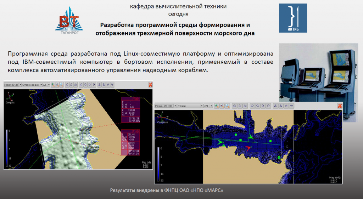The width and height of the screenshot is (363, 199).
Task: Click the plain magnifier in the Точки window
Action: tap(227, 106)
